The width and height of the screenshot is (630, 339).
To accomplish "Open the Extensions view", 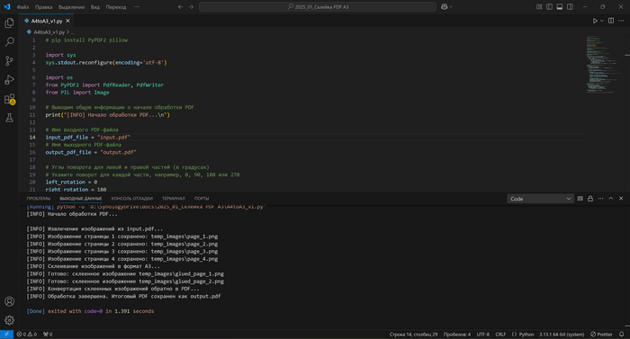I will [x=9, y=99].
